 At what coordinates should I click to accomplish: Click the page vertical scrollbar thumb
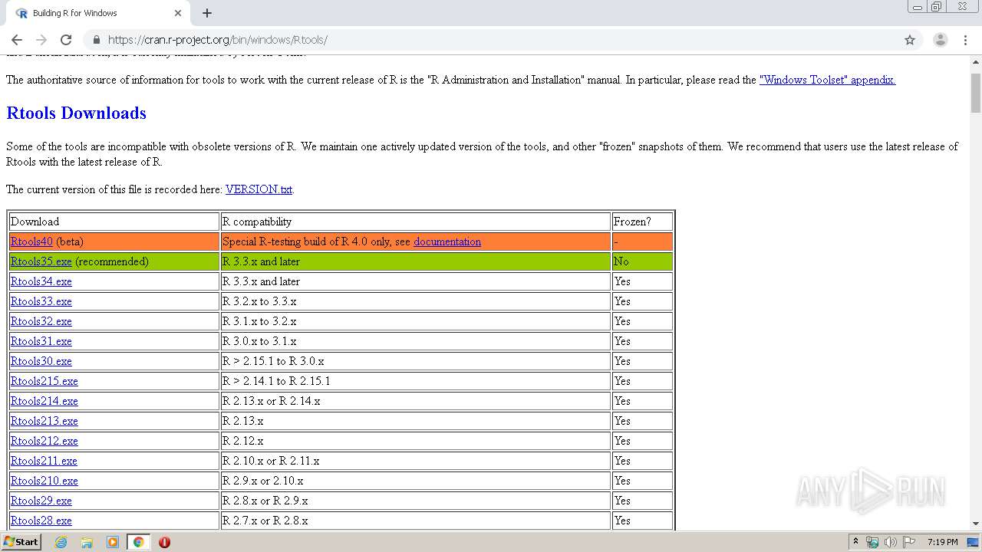coord(975,93)
